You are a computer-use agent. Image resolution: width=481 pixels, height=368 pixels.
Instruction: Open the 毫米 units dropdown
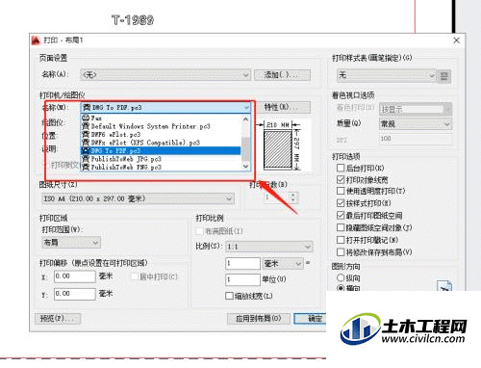(283, 264)
